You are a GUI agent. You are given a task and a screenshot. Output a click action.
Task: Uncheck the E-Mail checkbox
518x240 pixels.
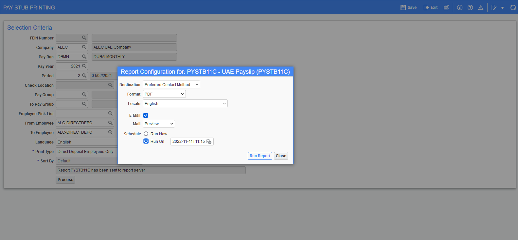[x=146, y=115]
